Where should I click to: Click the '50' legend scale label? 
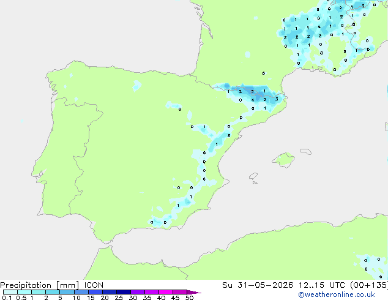point(190,298)
